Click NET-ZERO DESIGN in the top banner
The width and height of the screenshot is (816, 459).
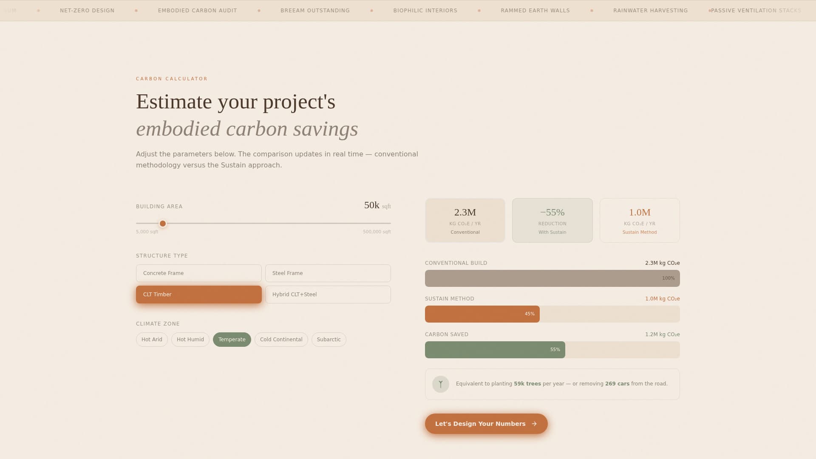point(87,10)
